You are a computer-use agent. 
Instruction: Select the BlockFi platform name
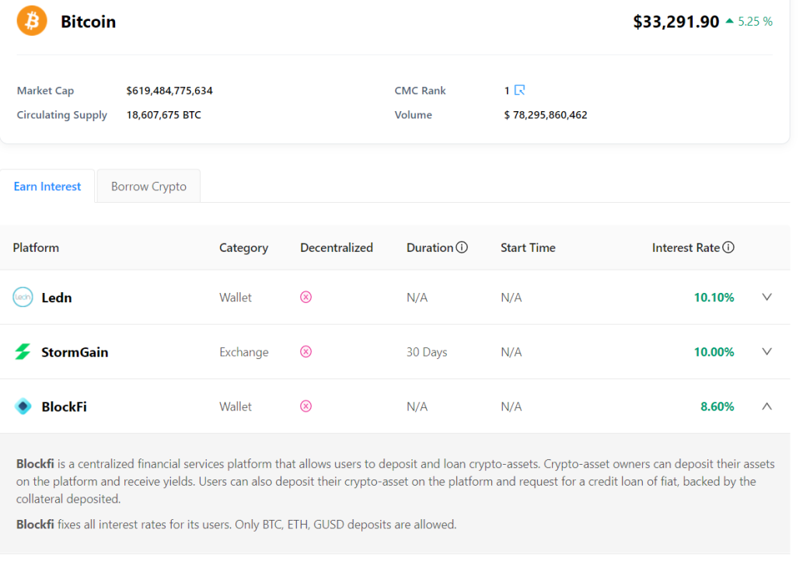[64, 407]
